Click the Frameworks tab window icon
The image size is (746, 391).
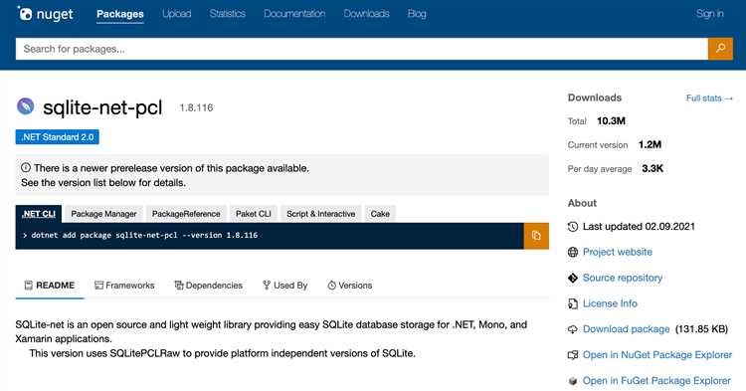[98, 286]
